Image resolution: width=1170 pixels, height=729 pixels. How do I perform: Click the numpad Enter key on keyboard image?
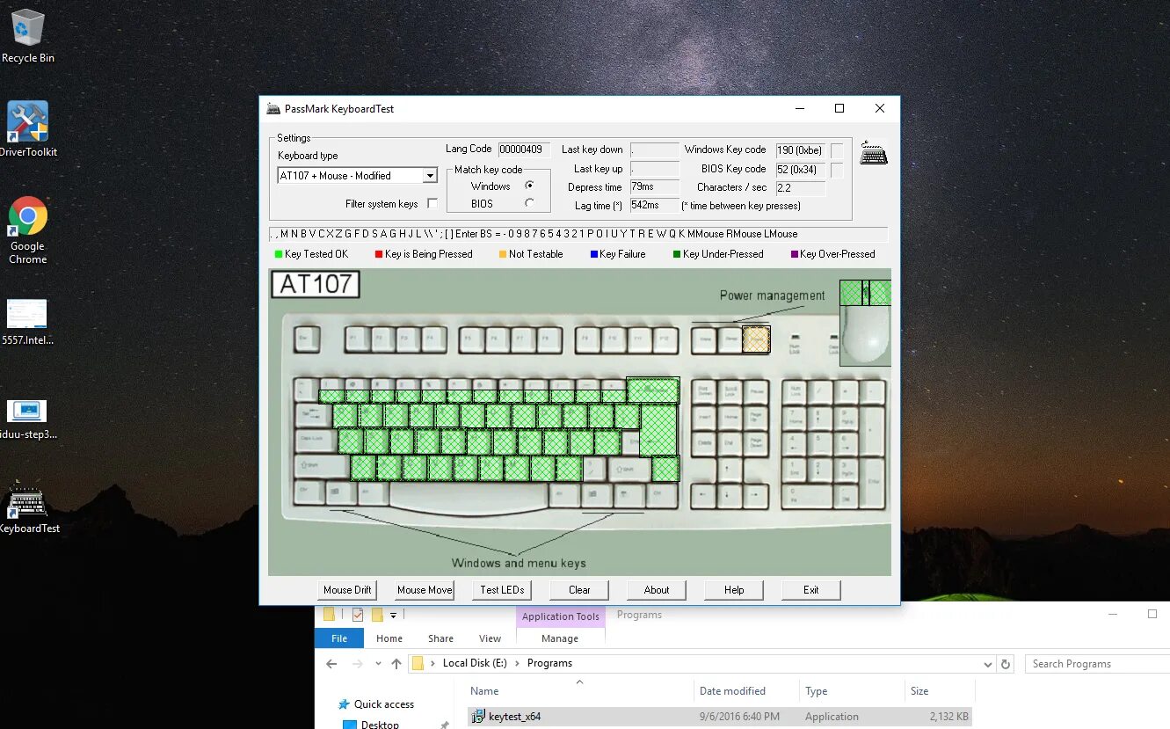click(x=874, y=482)
